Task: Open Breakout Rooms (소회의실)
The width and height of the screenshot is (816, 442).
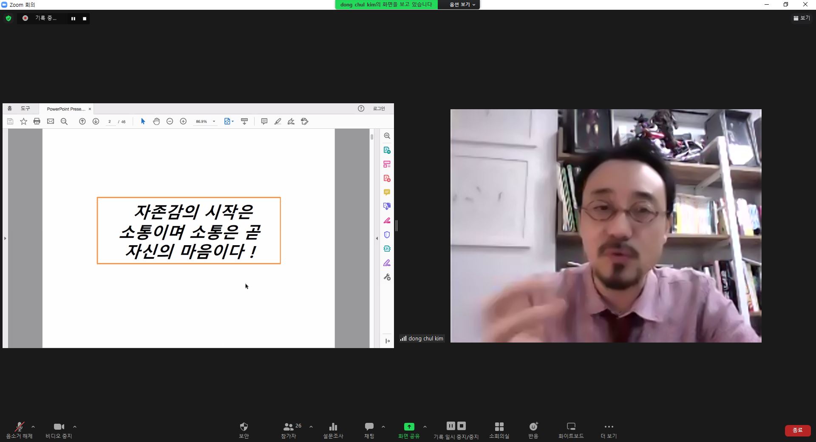Action: 499,430
